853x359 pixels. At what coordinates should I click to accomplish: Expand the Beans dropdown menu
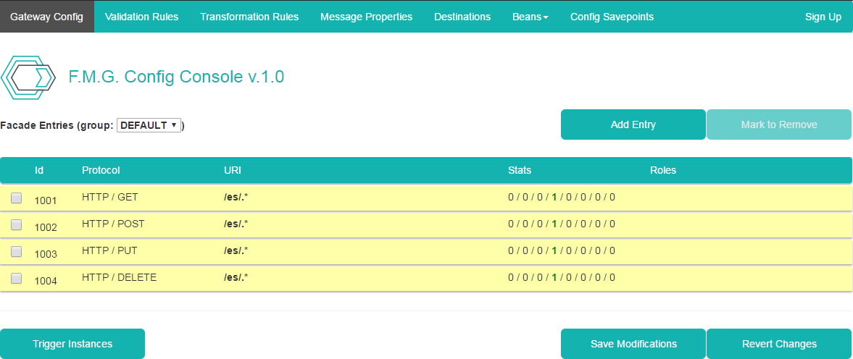click(530, 17)
